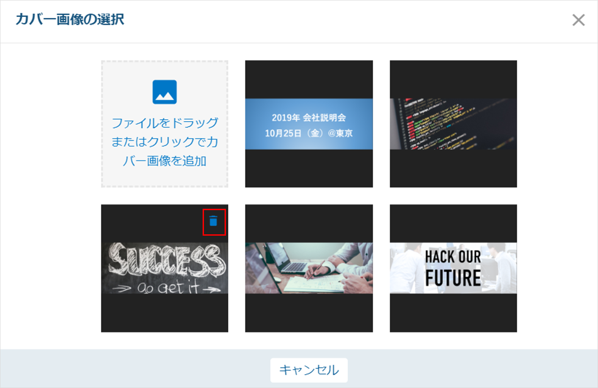Click ファイルをドラッグまたはクリックでカバー画像を追加 text
The height and width of the screenshot is (388, 598).
pos(165,142)
